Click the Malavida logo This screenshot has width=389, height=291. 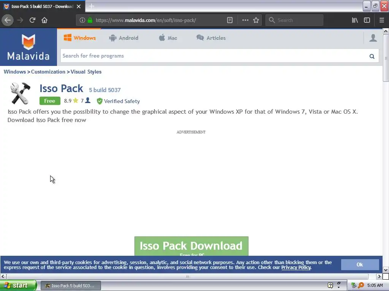pos(28,47)
